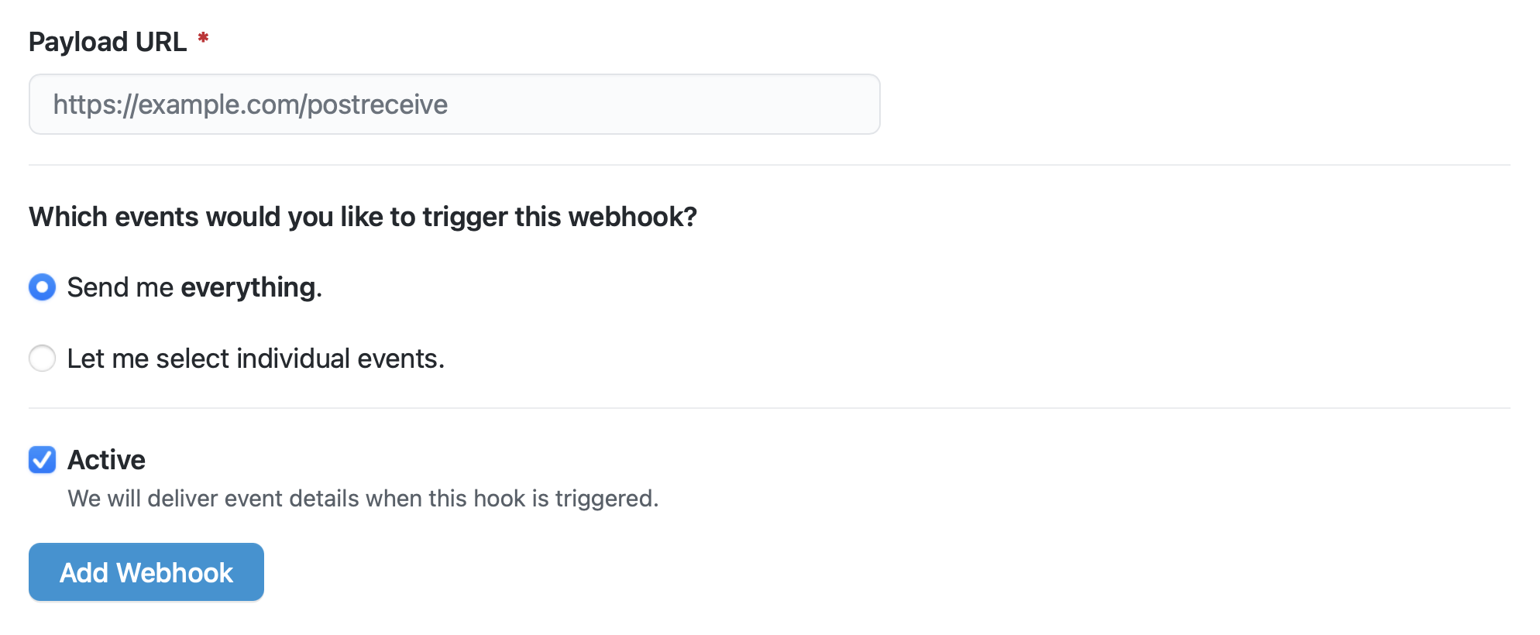Click the divider line above the Active checkbox
The width and height of the screenshot is (1540, 635).
tap(769, 408)
